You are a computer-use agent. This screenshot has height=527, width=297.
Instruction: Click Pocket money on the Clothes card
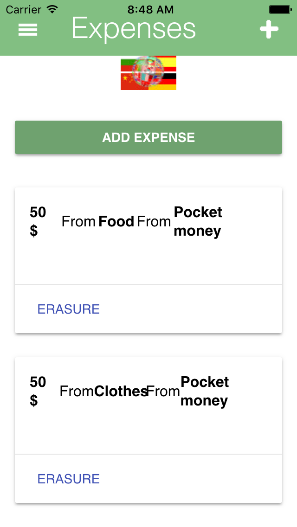click(x=205, y=391)
